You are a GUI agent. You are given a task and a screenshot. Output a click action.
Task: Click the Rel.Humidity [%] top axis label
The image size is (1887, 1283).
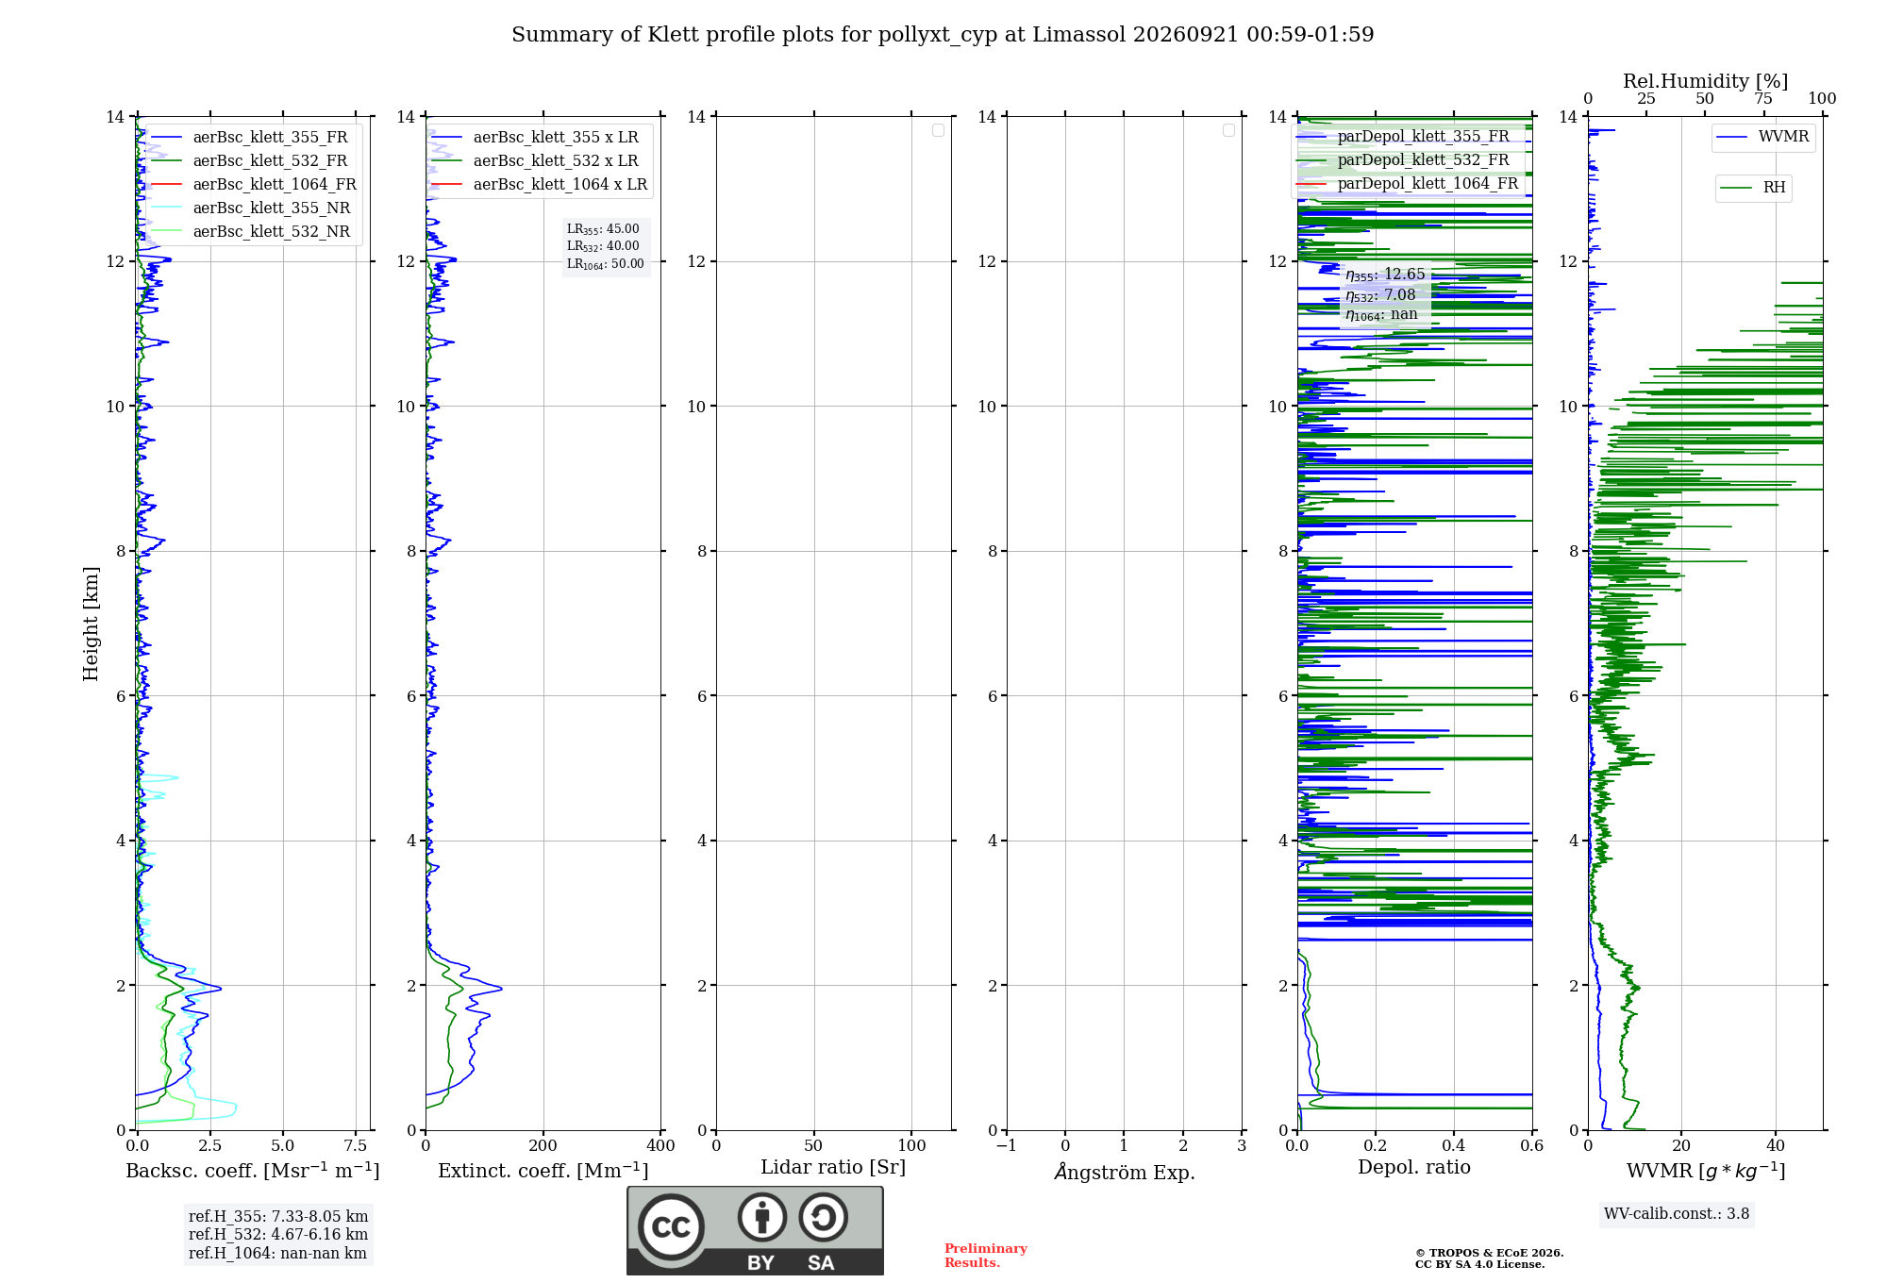tap(1706, 81)
